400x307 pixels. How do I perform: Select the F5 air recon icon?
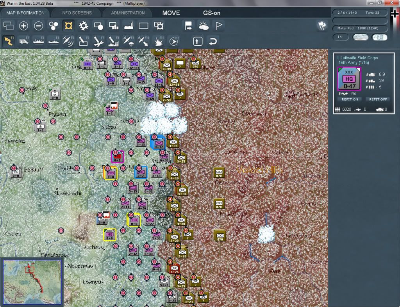click(x=68, y=41)
